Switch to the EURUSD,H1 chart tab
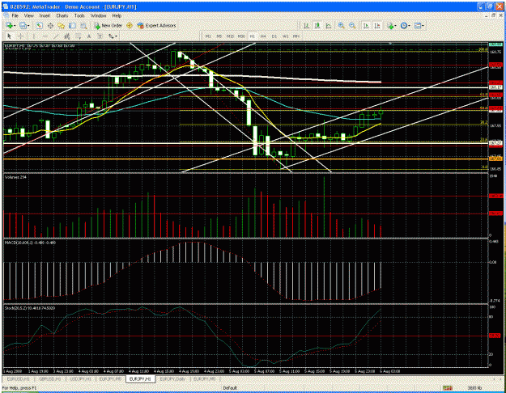506x393 pixels. coord(18,378)
